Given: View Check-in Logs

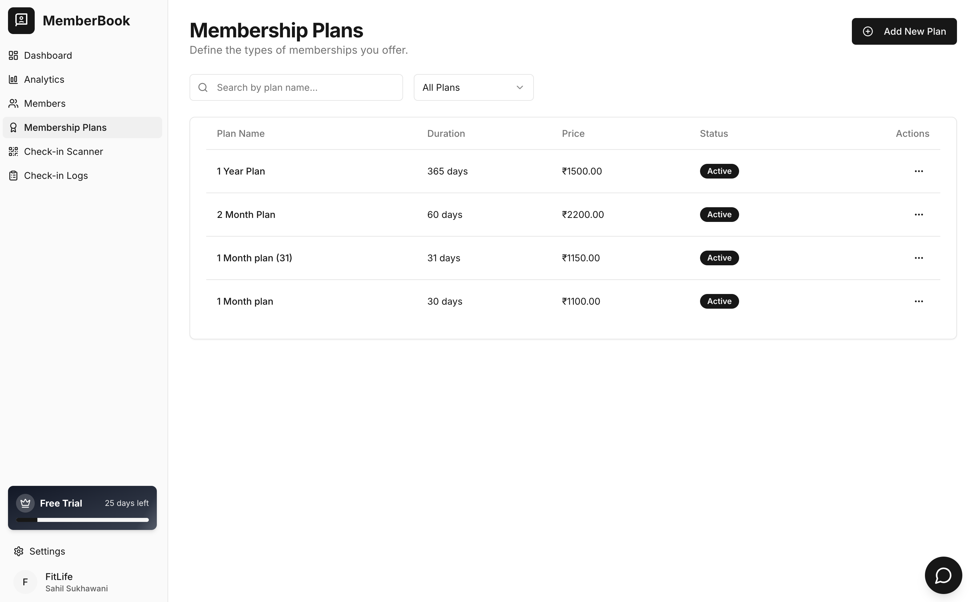Looking at the screenshot, I should (56, 176).
